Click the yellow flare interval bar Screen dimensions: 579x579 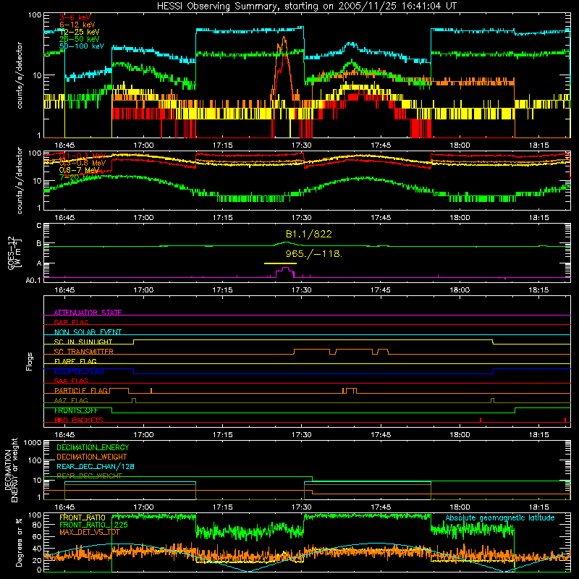pyautogui.click(x=280, y=263)
